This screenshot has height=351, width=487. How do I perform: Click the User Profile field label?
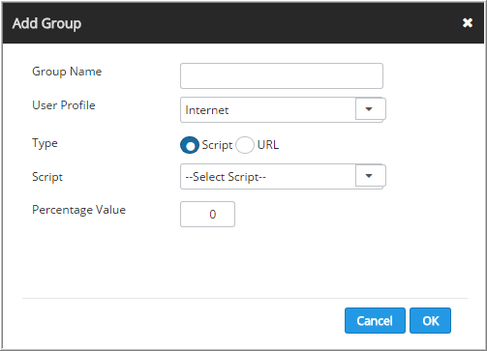[64, 105]
